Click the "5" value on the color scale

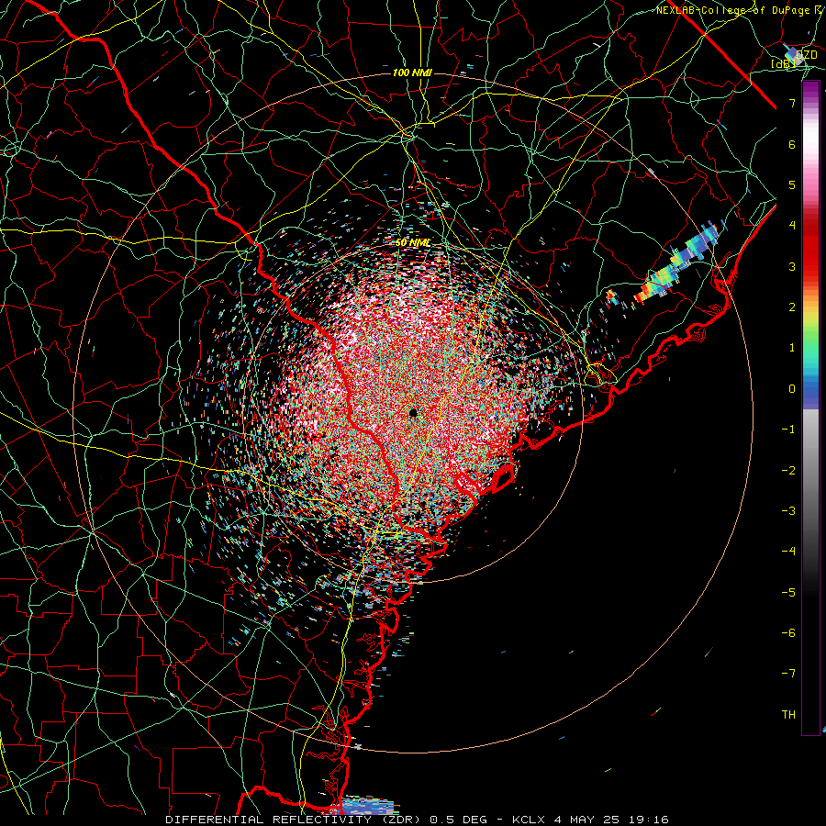tap(792, 184)
